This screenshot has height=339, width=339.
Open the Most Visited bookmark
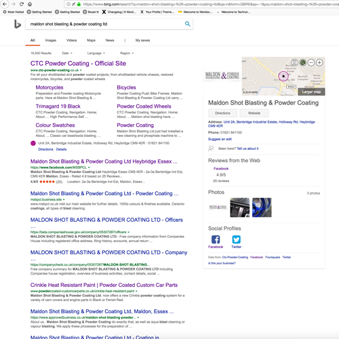click(14, 12)
